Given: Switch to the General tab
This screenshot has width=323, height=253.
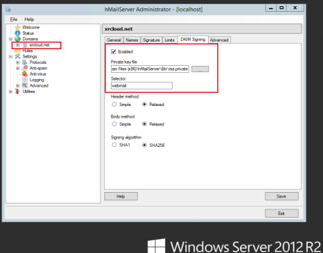Looking at the screenshot, I should pyautogui.click(x=114, y=40).
